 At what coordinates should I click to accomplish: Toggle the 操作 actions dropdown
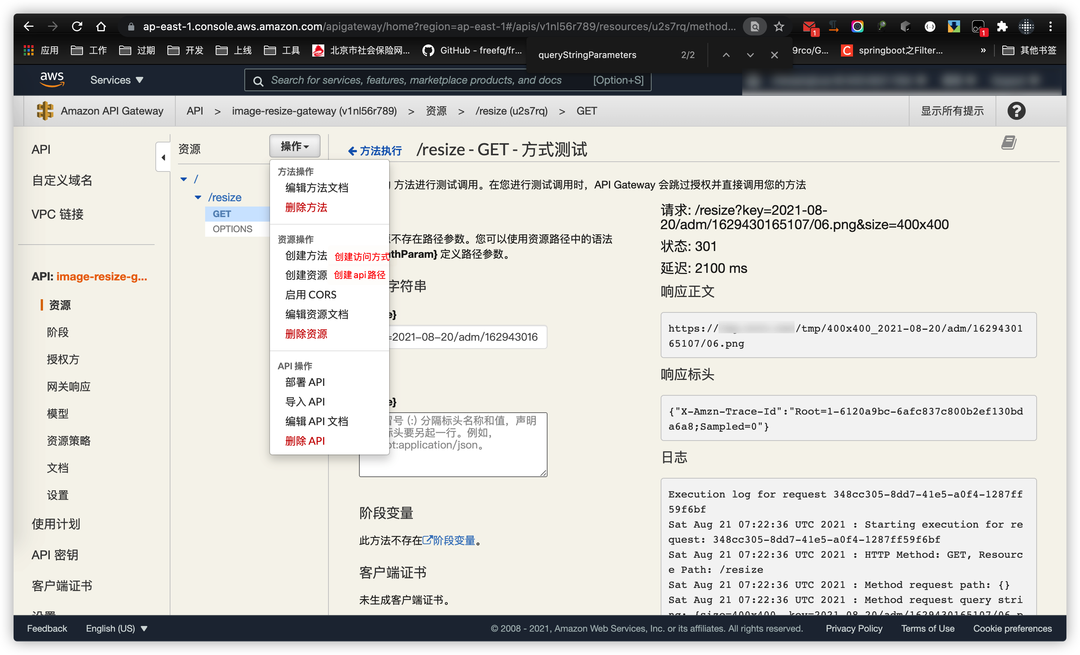[295, 146]
